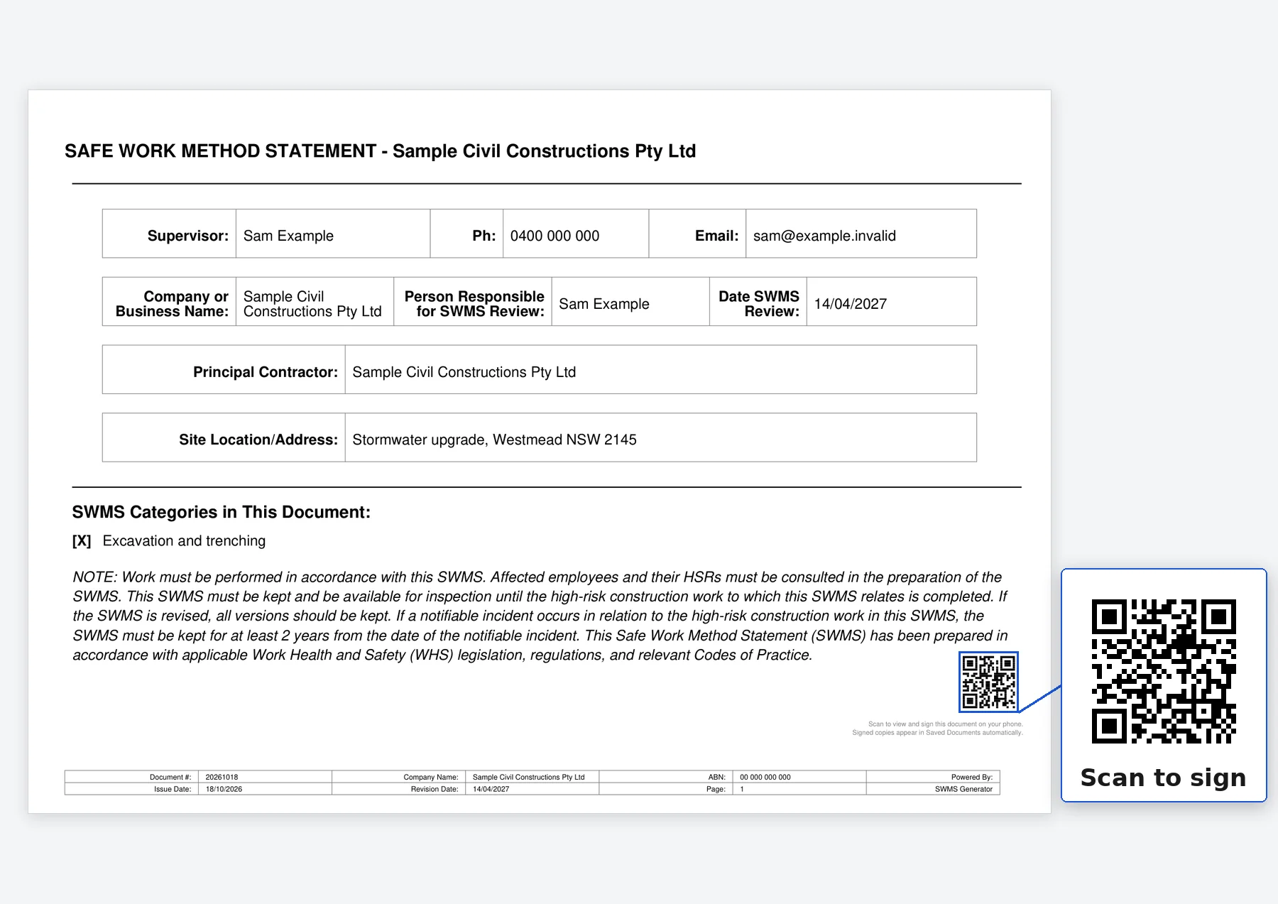Click the italic NOTE paragraph
Image resolution: width=1278 pixels, height=904 pixels.
pos(540,616)
